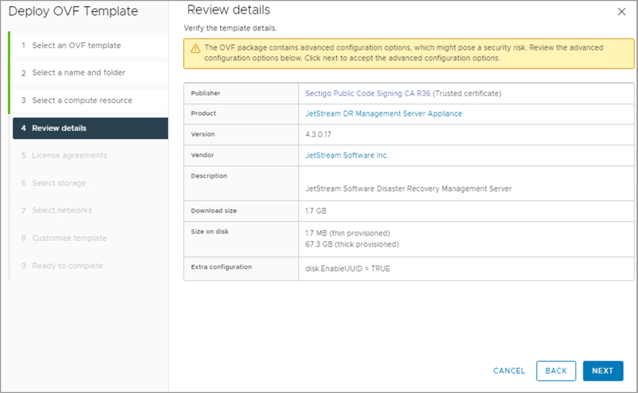
Task: Open the JetStream Software Inc. vendor link
Action: (x=347, y=155)
